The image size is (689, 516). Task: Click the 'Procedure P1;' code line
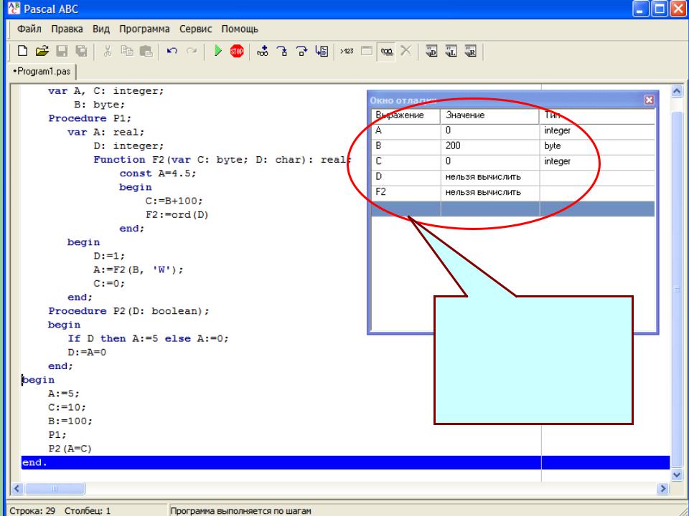pos(90,118)
